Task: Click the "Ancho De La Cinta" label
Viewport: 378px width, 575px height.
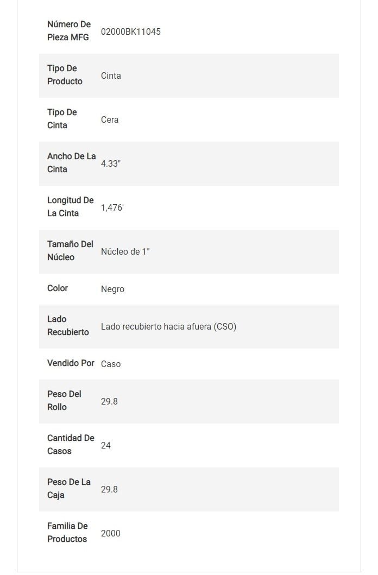Action: 71,163
